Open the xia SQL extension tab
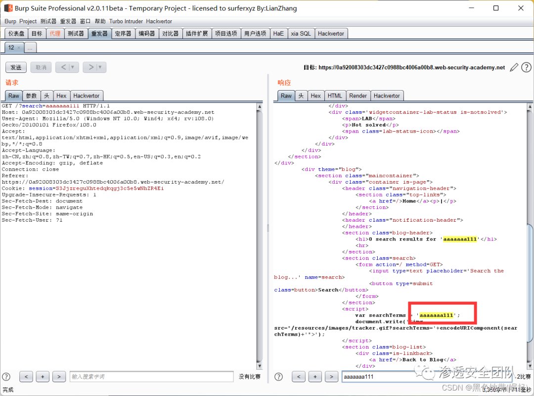 tap(301, 34)
